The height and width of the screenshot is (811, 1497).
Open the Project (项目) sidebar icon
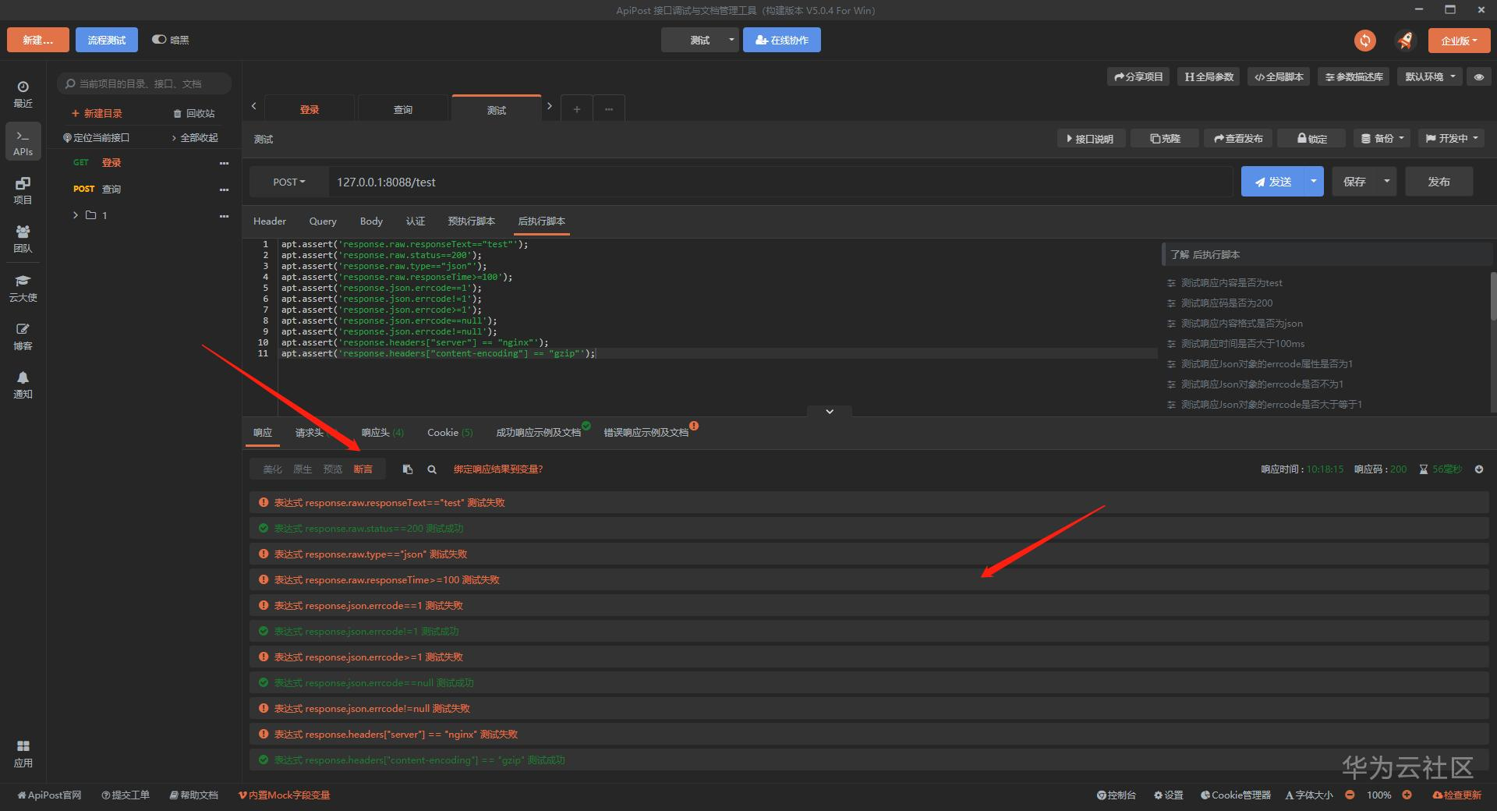coord(23,190)
